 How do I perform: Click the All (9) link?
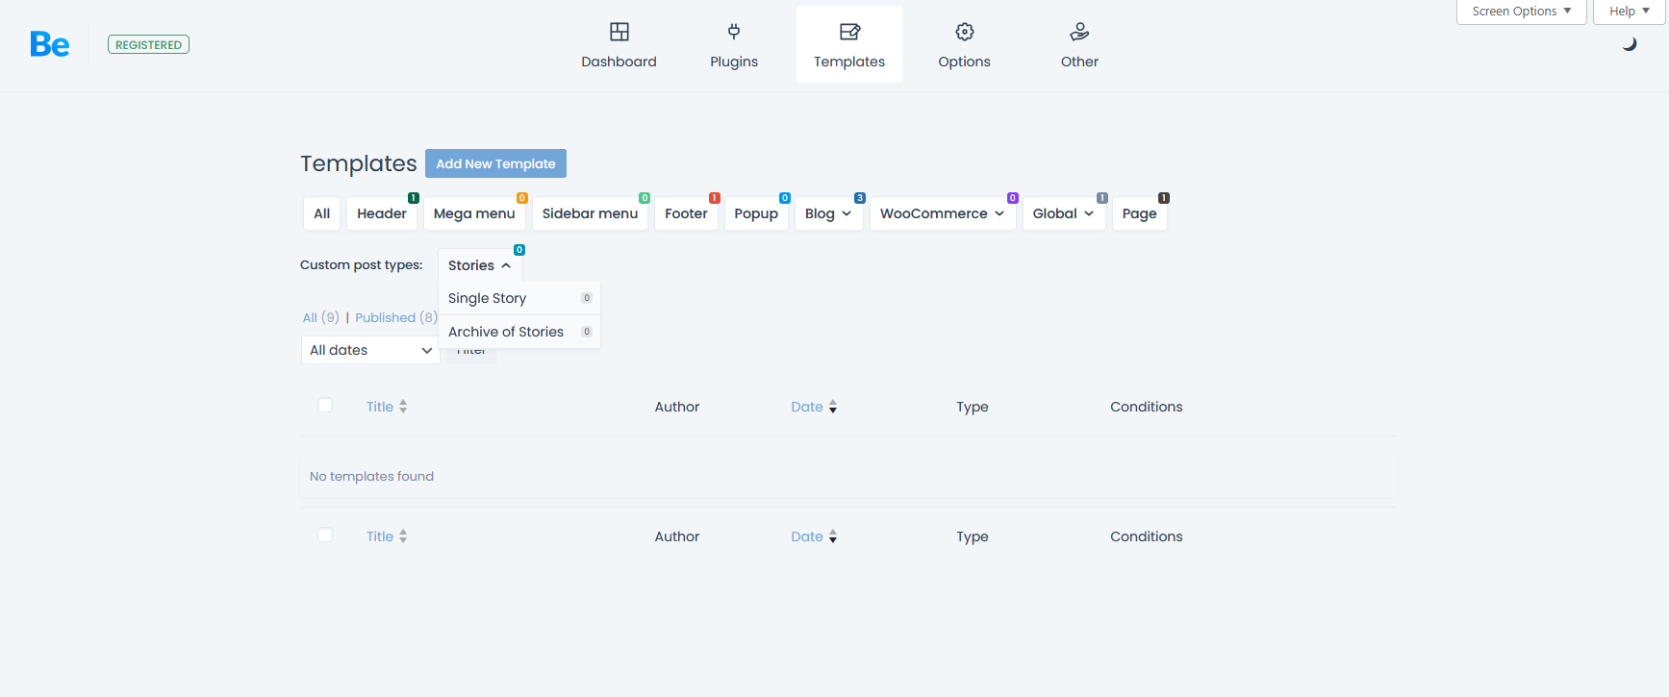320,317
